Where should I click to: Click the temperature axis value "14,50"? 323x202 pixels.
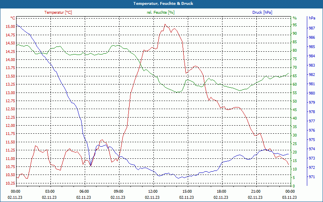click(11, 43)
